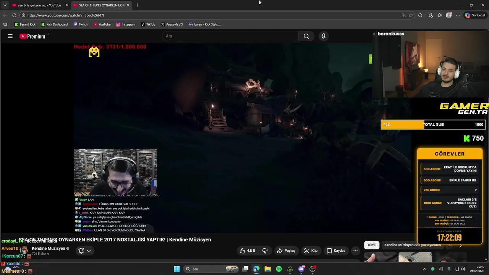The height and width of the screenshot is (275, 489).
Task: Add this page to favorites star
Action: point(411,15)
